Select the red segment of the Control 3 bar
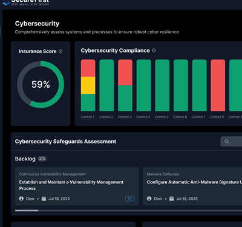 tap(125, 73)
